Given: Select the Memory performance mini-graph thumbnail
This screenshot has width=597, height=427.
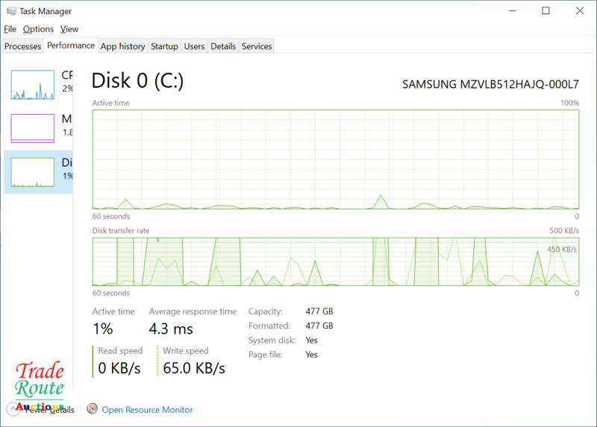Looking at the screenshot, I should coord(33,128).
